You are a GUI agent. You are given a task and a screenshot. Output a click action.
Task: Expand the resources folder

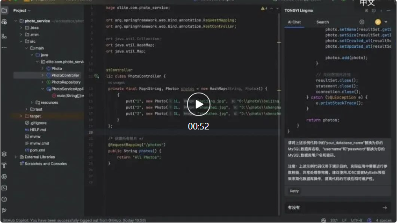pos(32,102)
